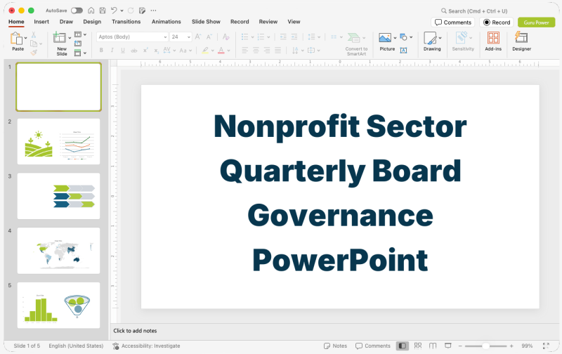Toggle Comments pane in status bar
562x354 pixels.
(x=373, y=346)
